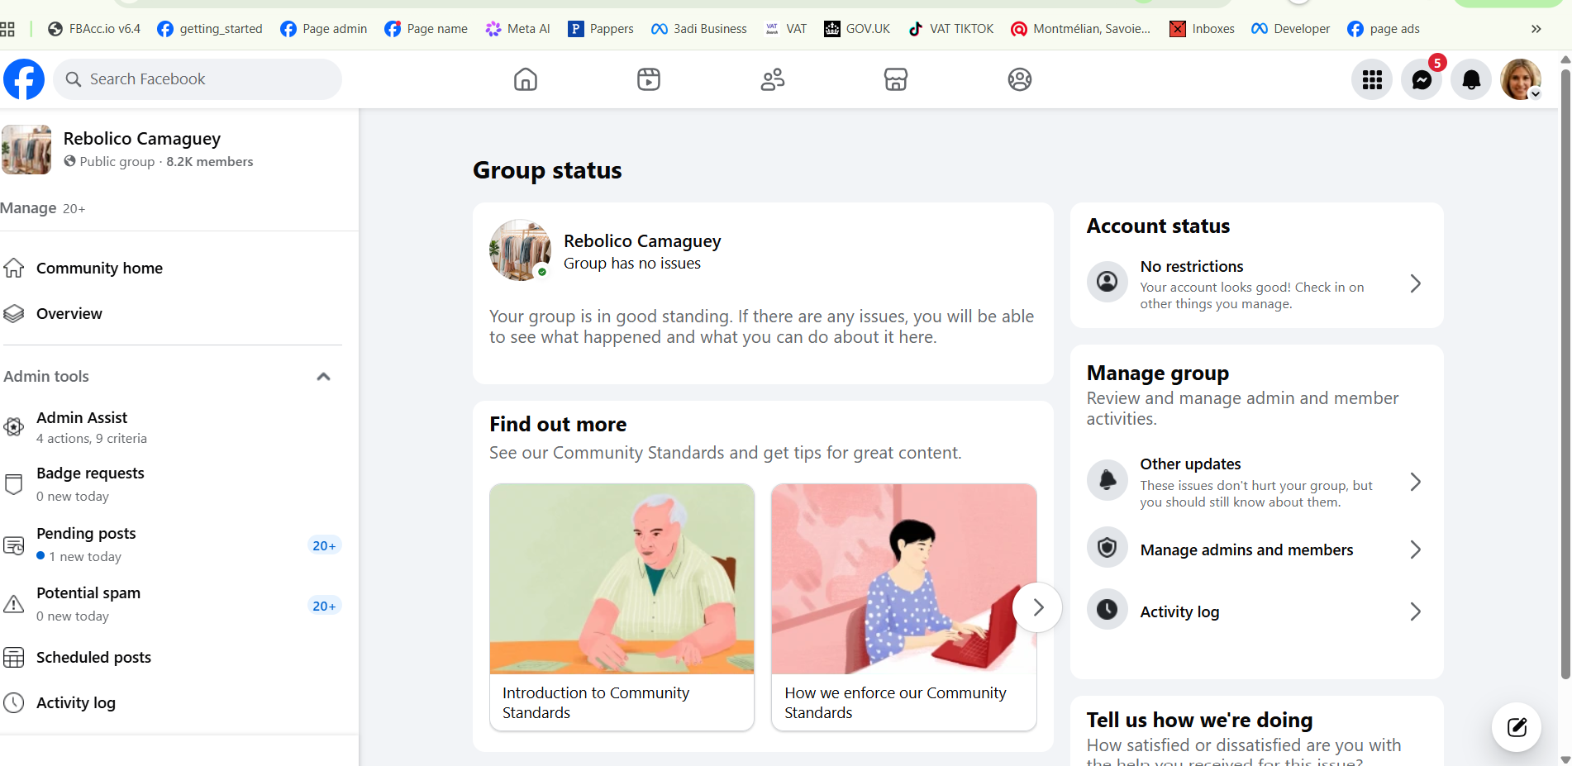Click the chevron beside Manage group Activity log

(1415, 611)
